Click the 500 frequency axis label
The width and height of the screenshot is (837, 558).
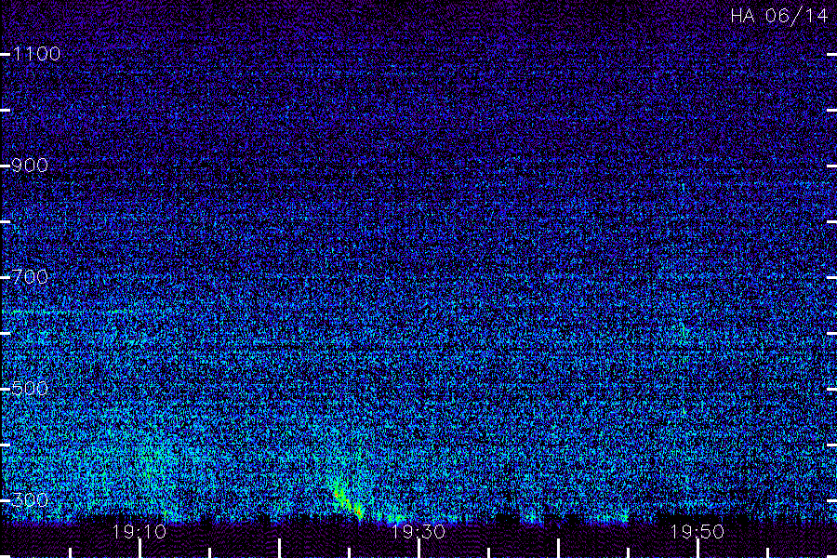30,388
